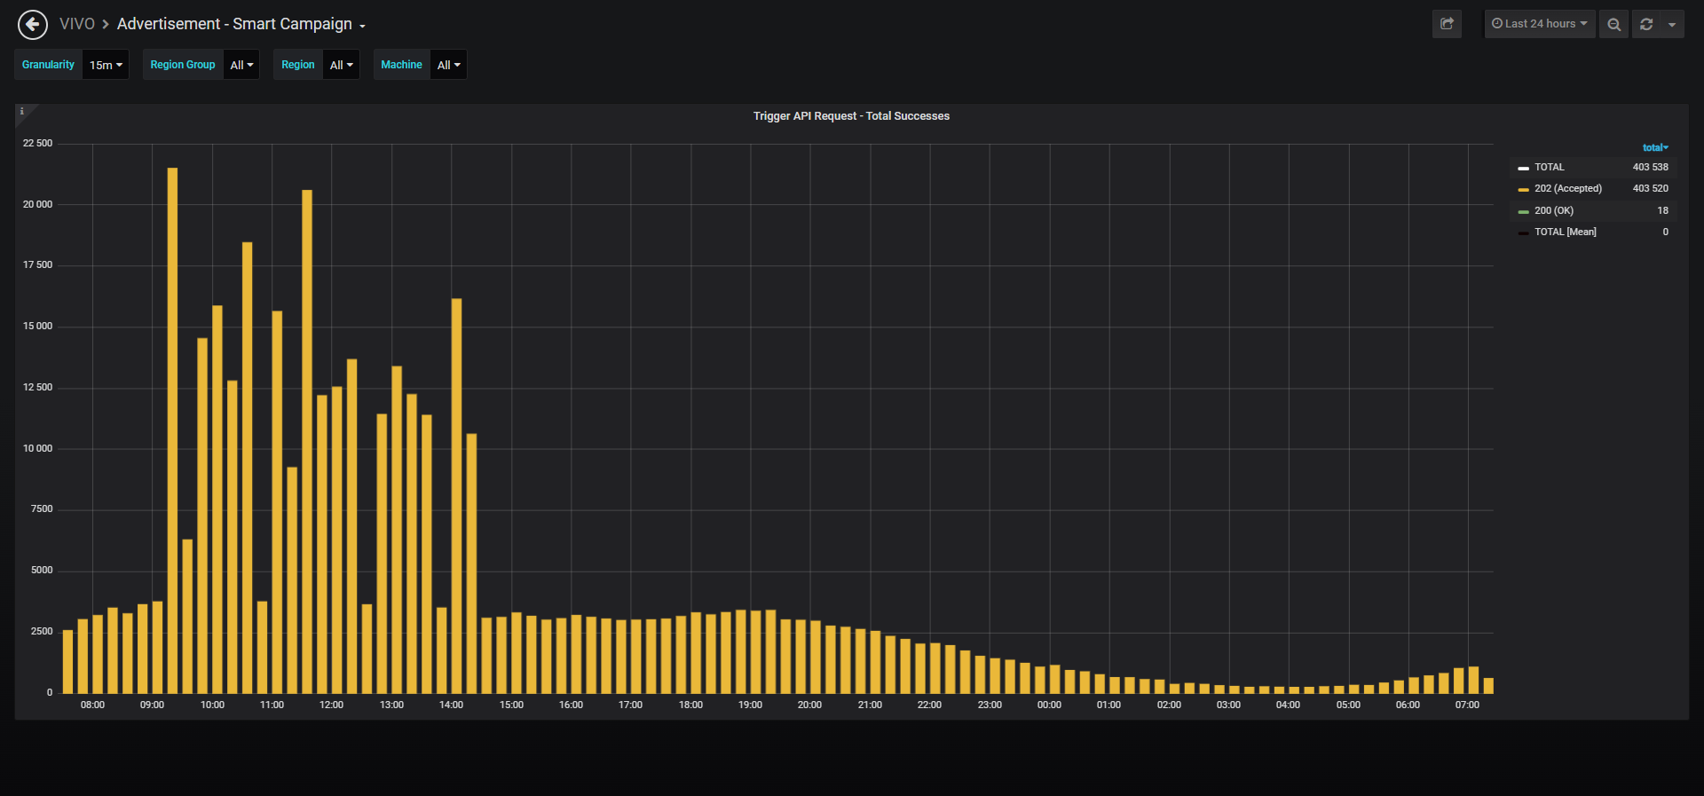Click the yellow 202 (Accepted) color swatch

click(x=1523, y=189)
